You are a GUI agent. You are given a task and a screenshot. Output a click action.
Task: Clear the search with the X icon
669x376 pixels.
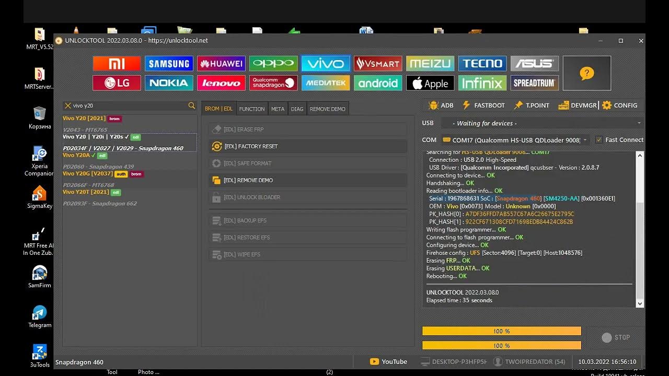(x=67, y=105)
